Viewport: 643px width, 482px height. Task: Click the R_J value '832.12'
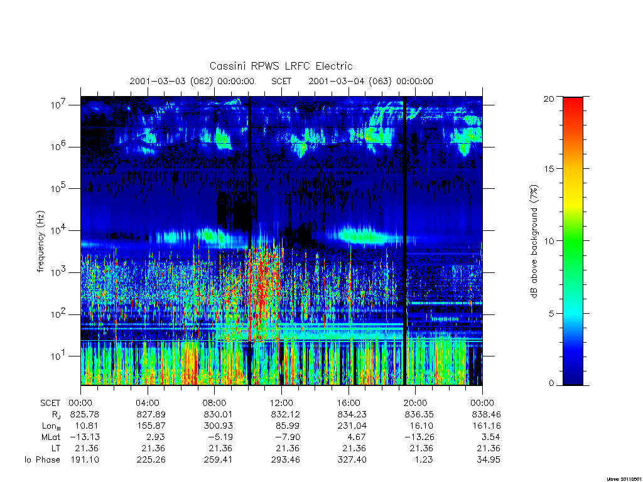click(x=286, y=414)
